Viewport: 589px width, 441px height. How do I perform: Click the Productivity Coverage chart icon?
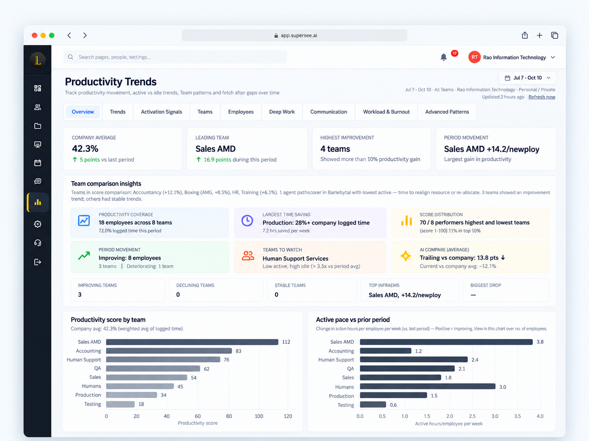point(84,220)
